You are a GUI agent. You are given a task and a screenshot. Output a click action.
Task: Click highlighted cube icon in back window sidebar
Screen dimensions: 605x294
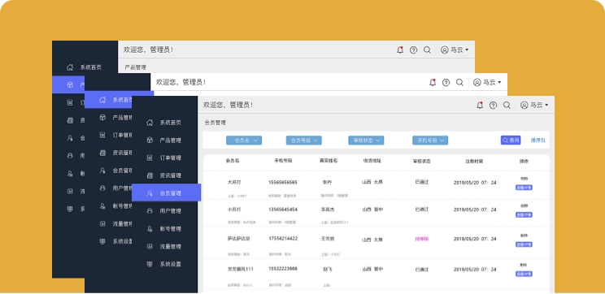(x=70, y=85)
